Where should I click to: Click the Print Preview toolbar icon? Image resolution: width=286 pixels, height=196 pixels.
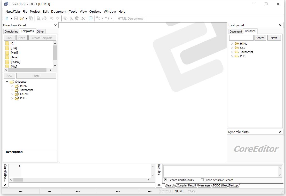coord(39,18)
